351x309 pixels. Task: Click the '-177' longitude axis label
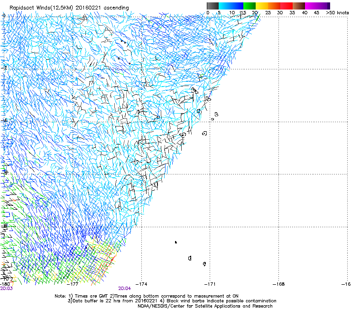tap(73, 284)
